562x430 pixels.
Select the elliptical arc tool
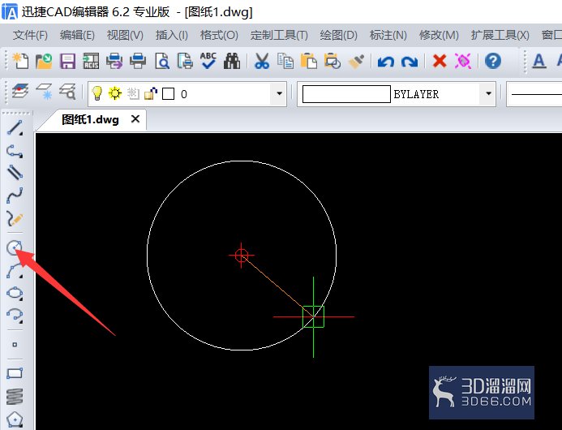[x=15, y=316]
